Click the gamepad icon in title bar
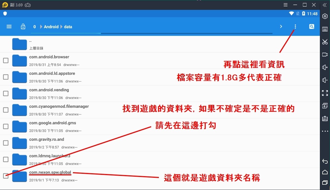 point(28,5)
